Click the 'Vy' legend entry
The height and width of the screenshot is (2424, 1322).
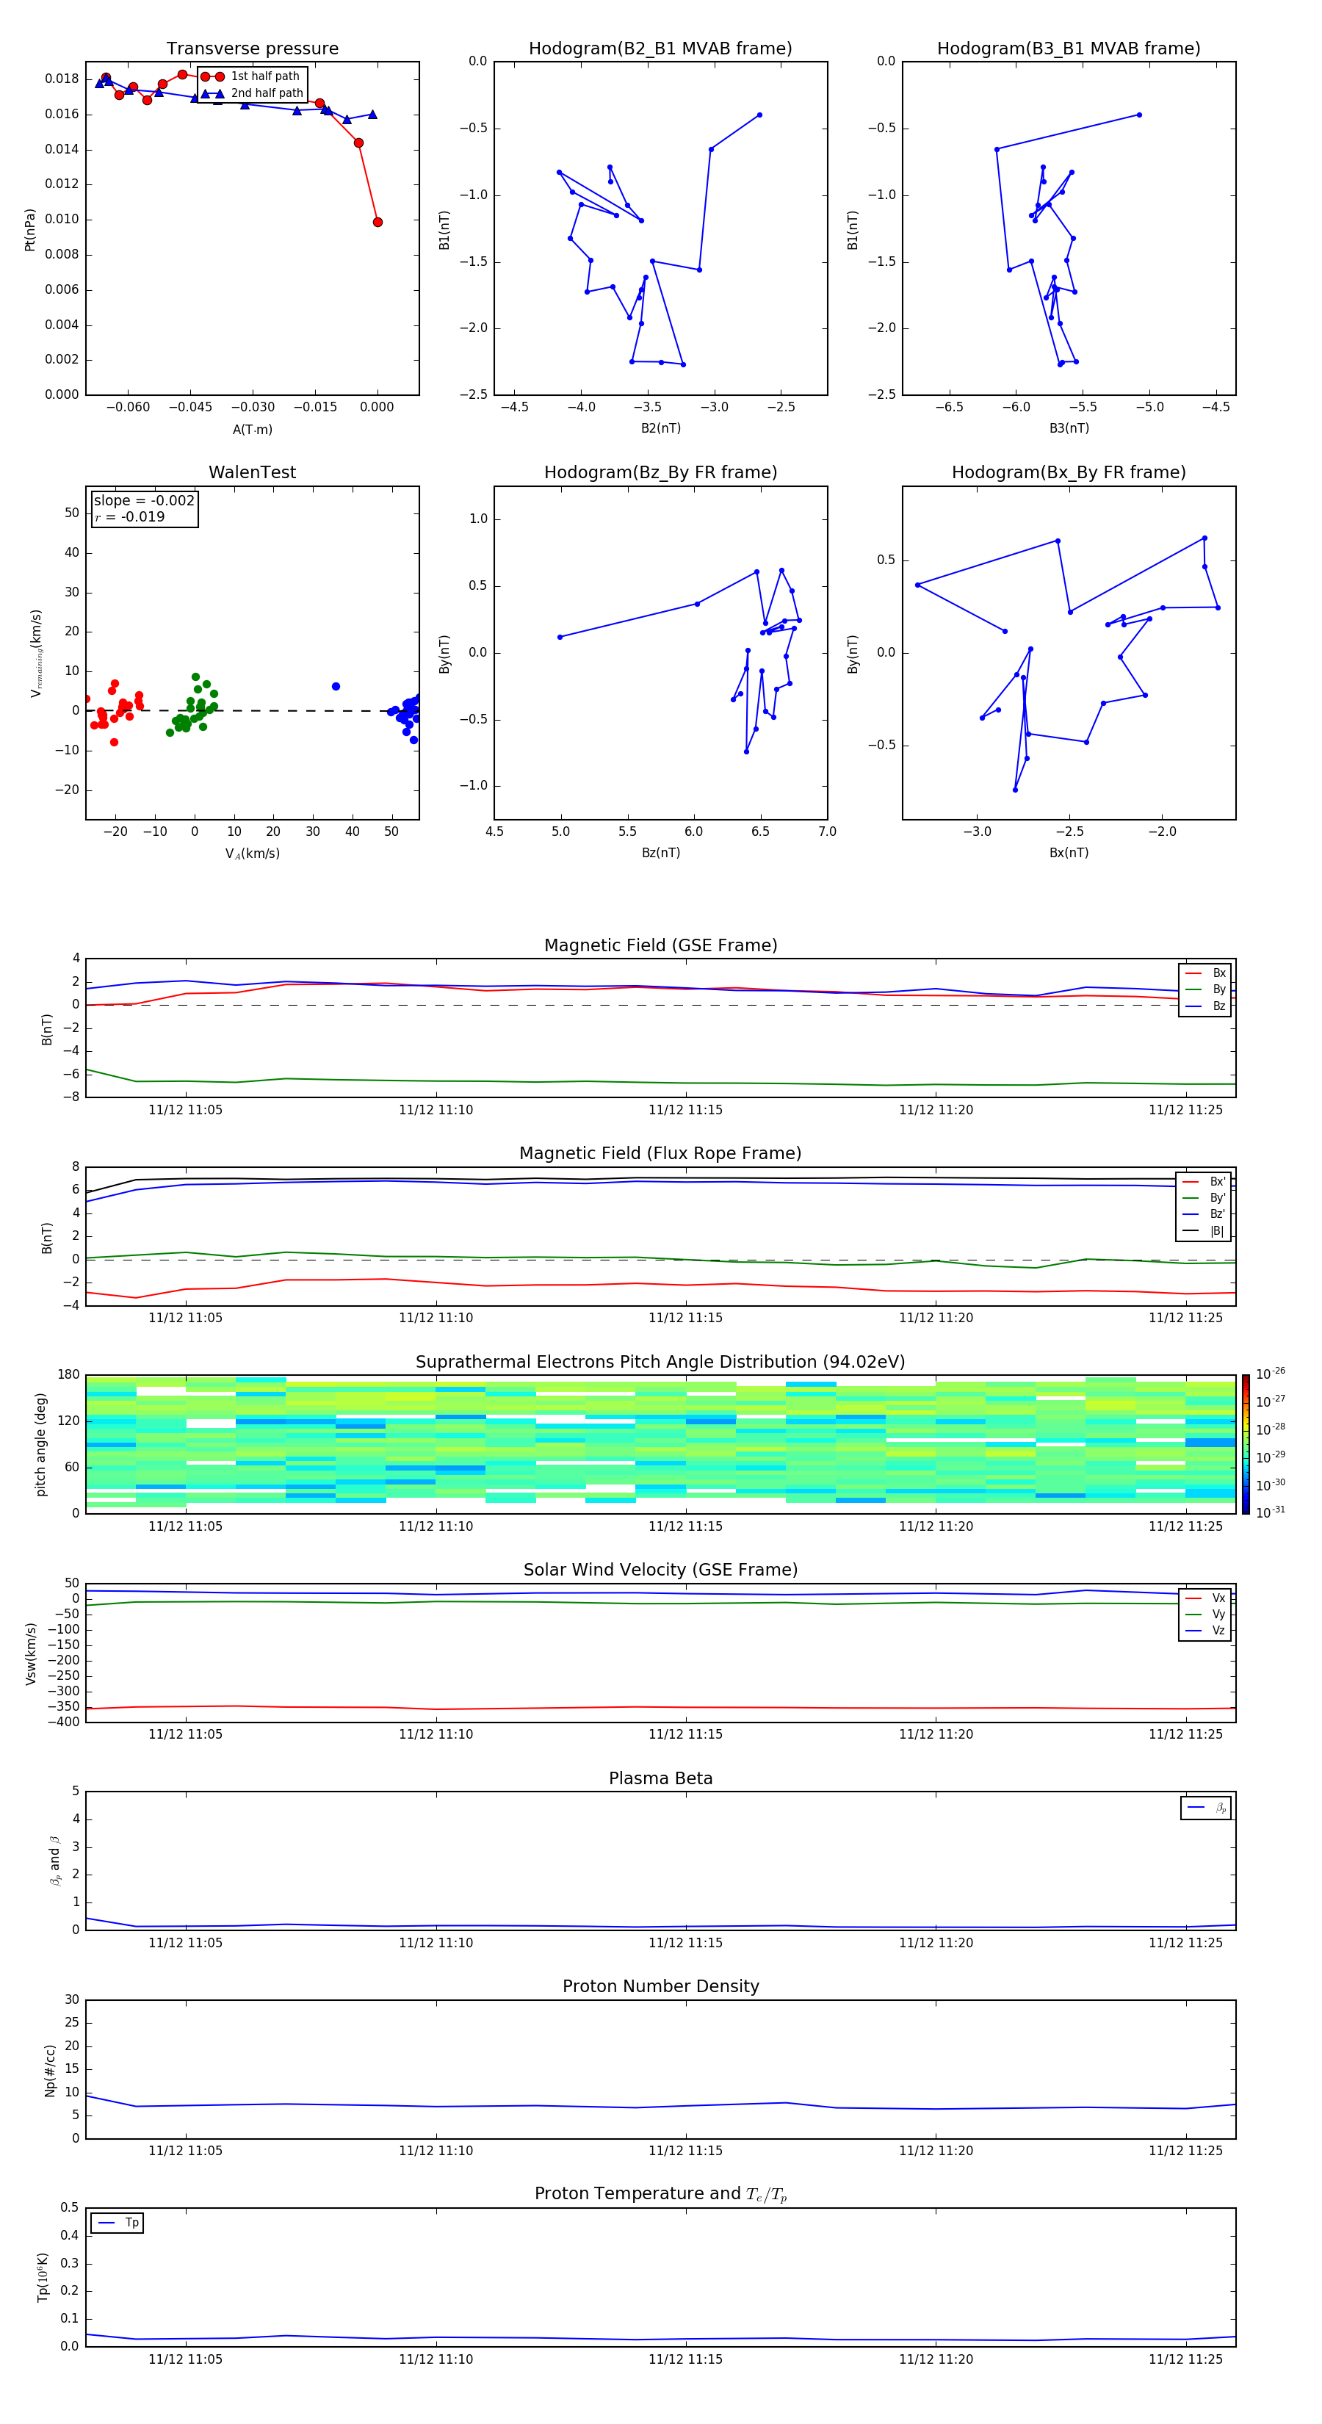tap(1205, 1615)
